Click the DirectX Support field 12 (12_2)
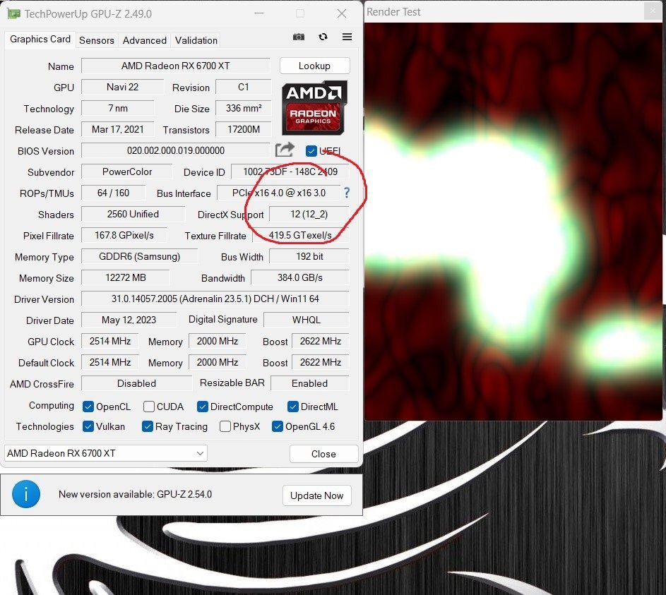666x595 pixels. [x=309, y=215]
